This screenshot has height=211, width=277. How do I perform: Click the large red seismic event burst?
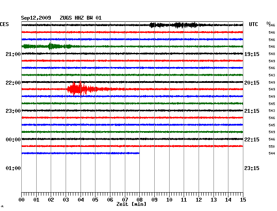click(83, 89)
